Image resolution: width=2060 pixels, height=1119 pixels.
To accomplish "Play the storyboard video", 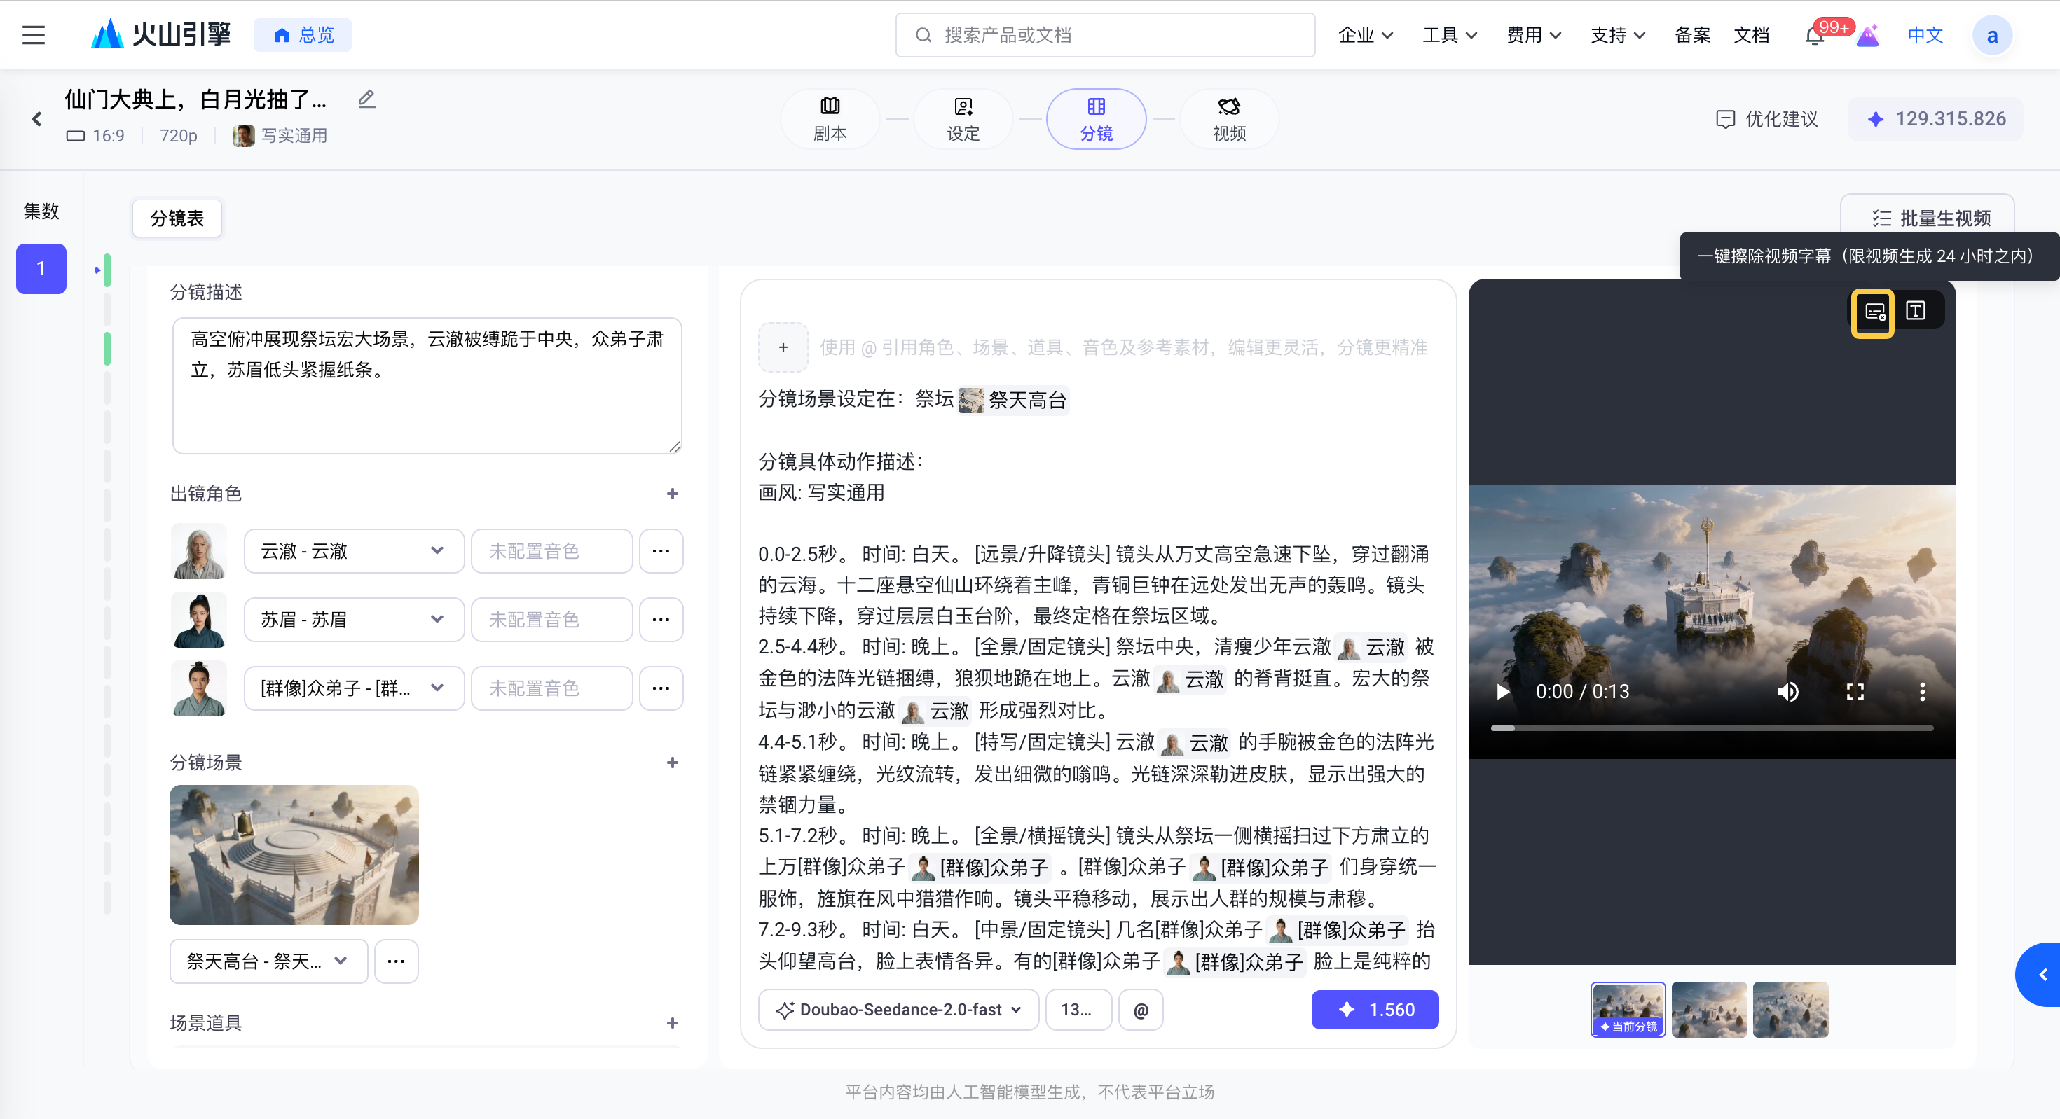I will pos(1504,691).
